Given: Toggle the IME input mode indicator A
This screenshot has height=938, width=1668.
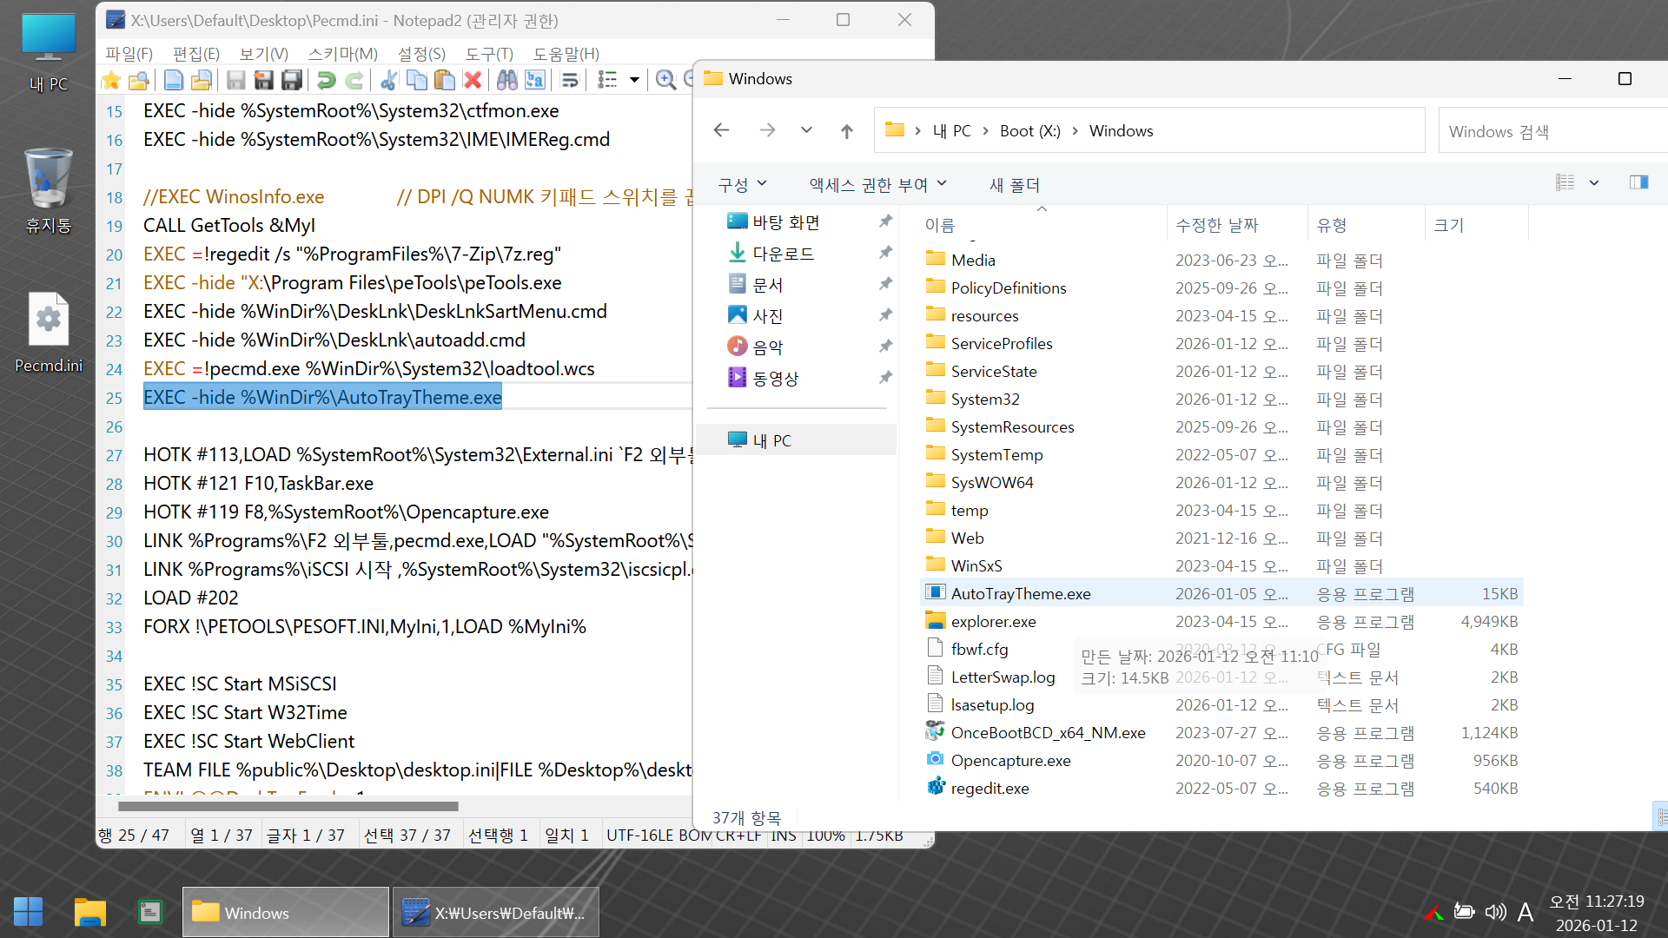Looking at the screenshot, I should [x=1525, y=912].
